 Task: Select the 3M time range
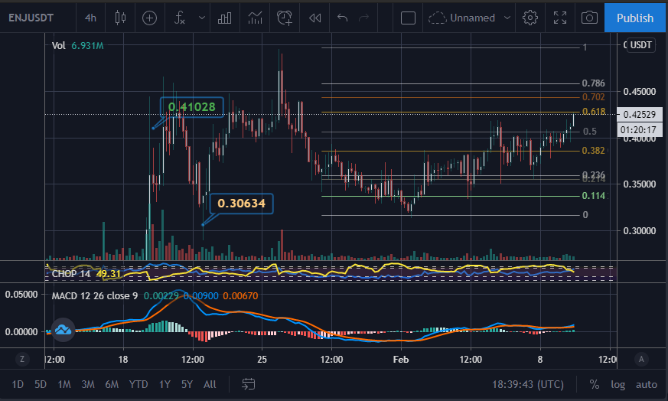[88, 384]
